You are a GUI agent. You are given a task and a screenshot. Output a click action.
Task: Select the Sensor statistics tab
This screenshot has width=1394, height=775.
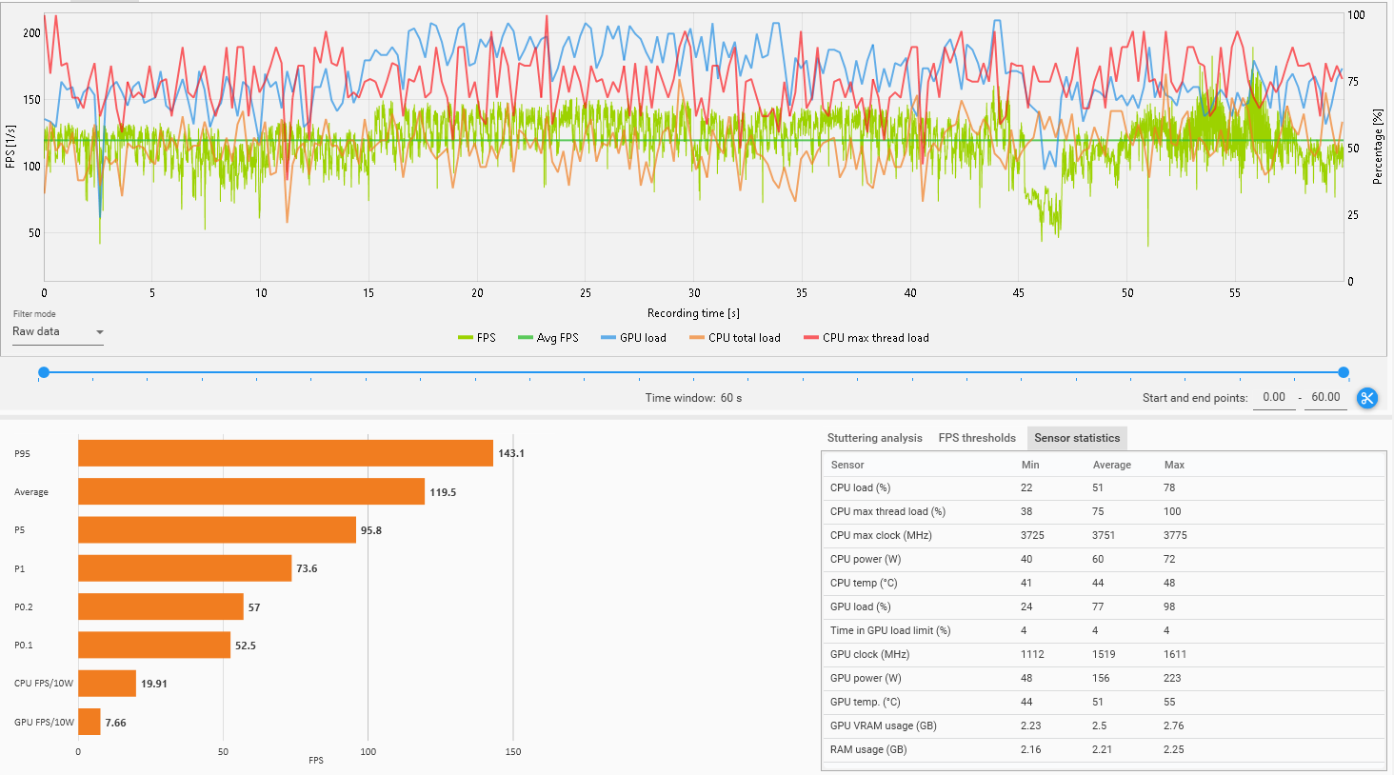coord(1077,438)
